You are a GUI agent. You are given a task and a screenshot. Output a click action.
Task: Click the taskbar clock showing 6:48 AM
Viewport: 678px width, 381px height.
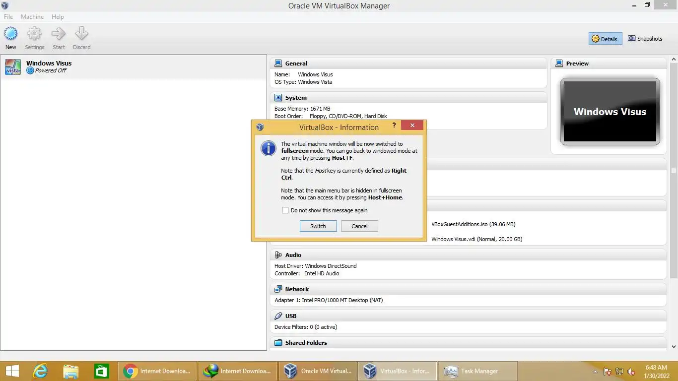(x=656, y=371)
